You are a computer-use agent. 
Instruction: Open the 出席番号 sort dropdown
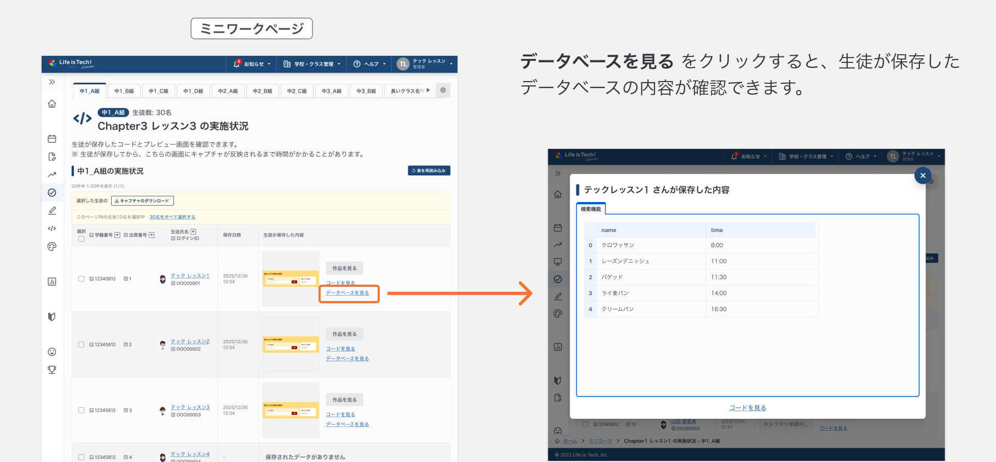tap(152, 235)
